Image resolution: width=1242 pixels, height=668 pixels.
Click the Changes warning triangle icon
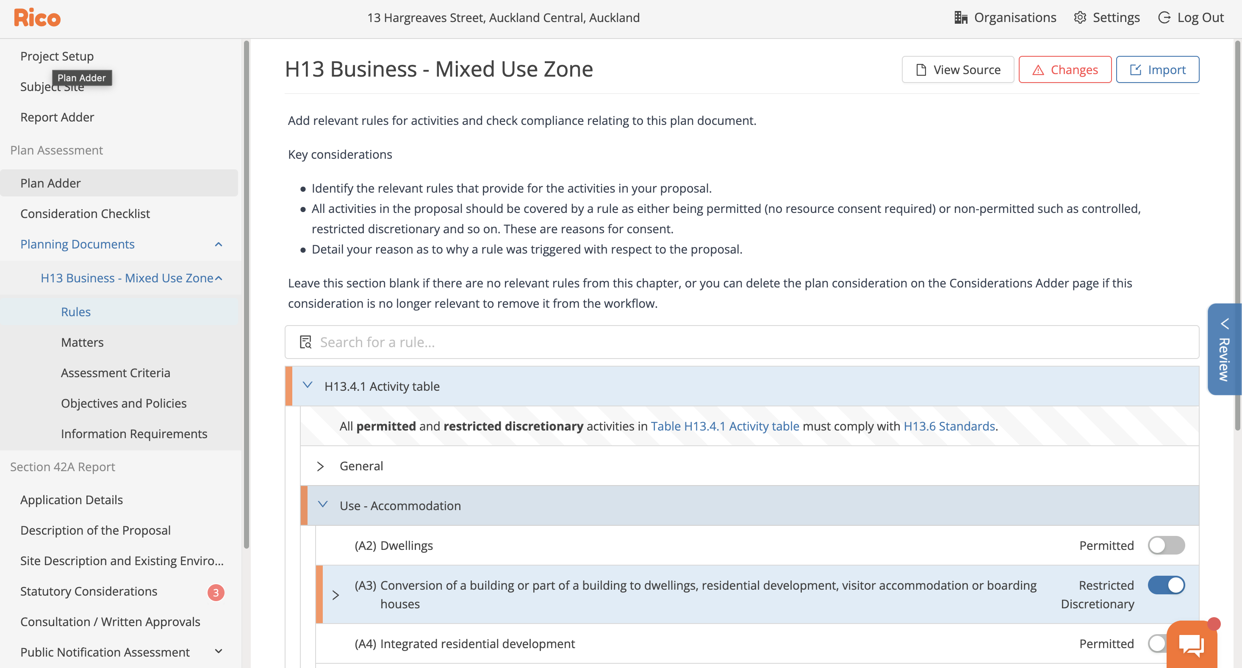[1038, 70]
